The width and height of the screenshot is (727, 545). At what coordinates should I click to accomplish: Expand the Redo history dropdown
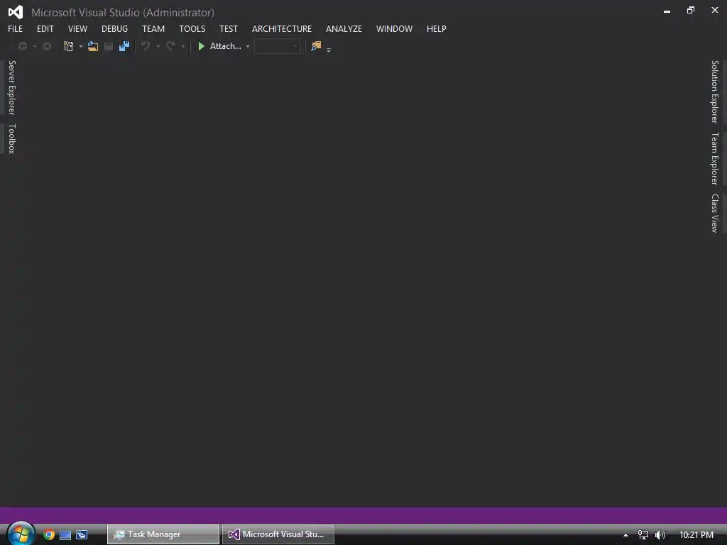[182, 47]
